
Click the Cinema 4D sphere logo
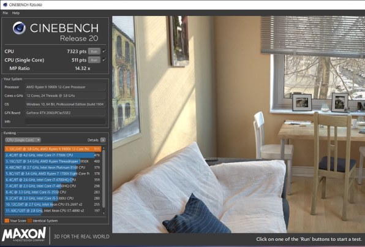[x=20, y=28]
